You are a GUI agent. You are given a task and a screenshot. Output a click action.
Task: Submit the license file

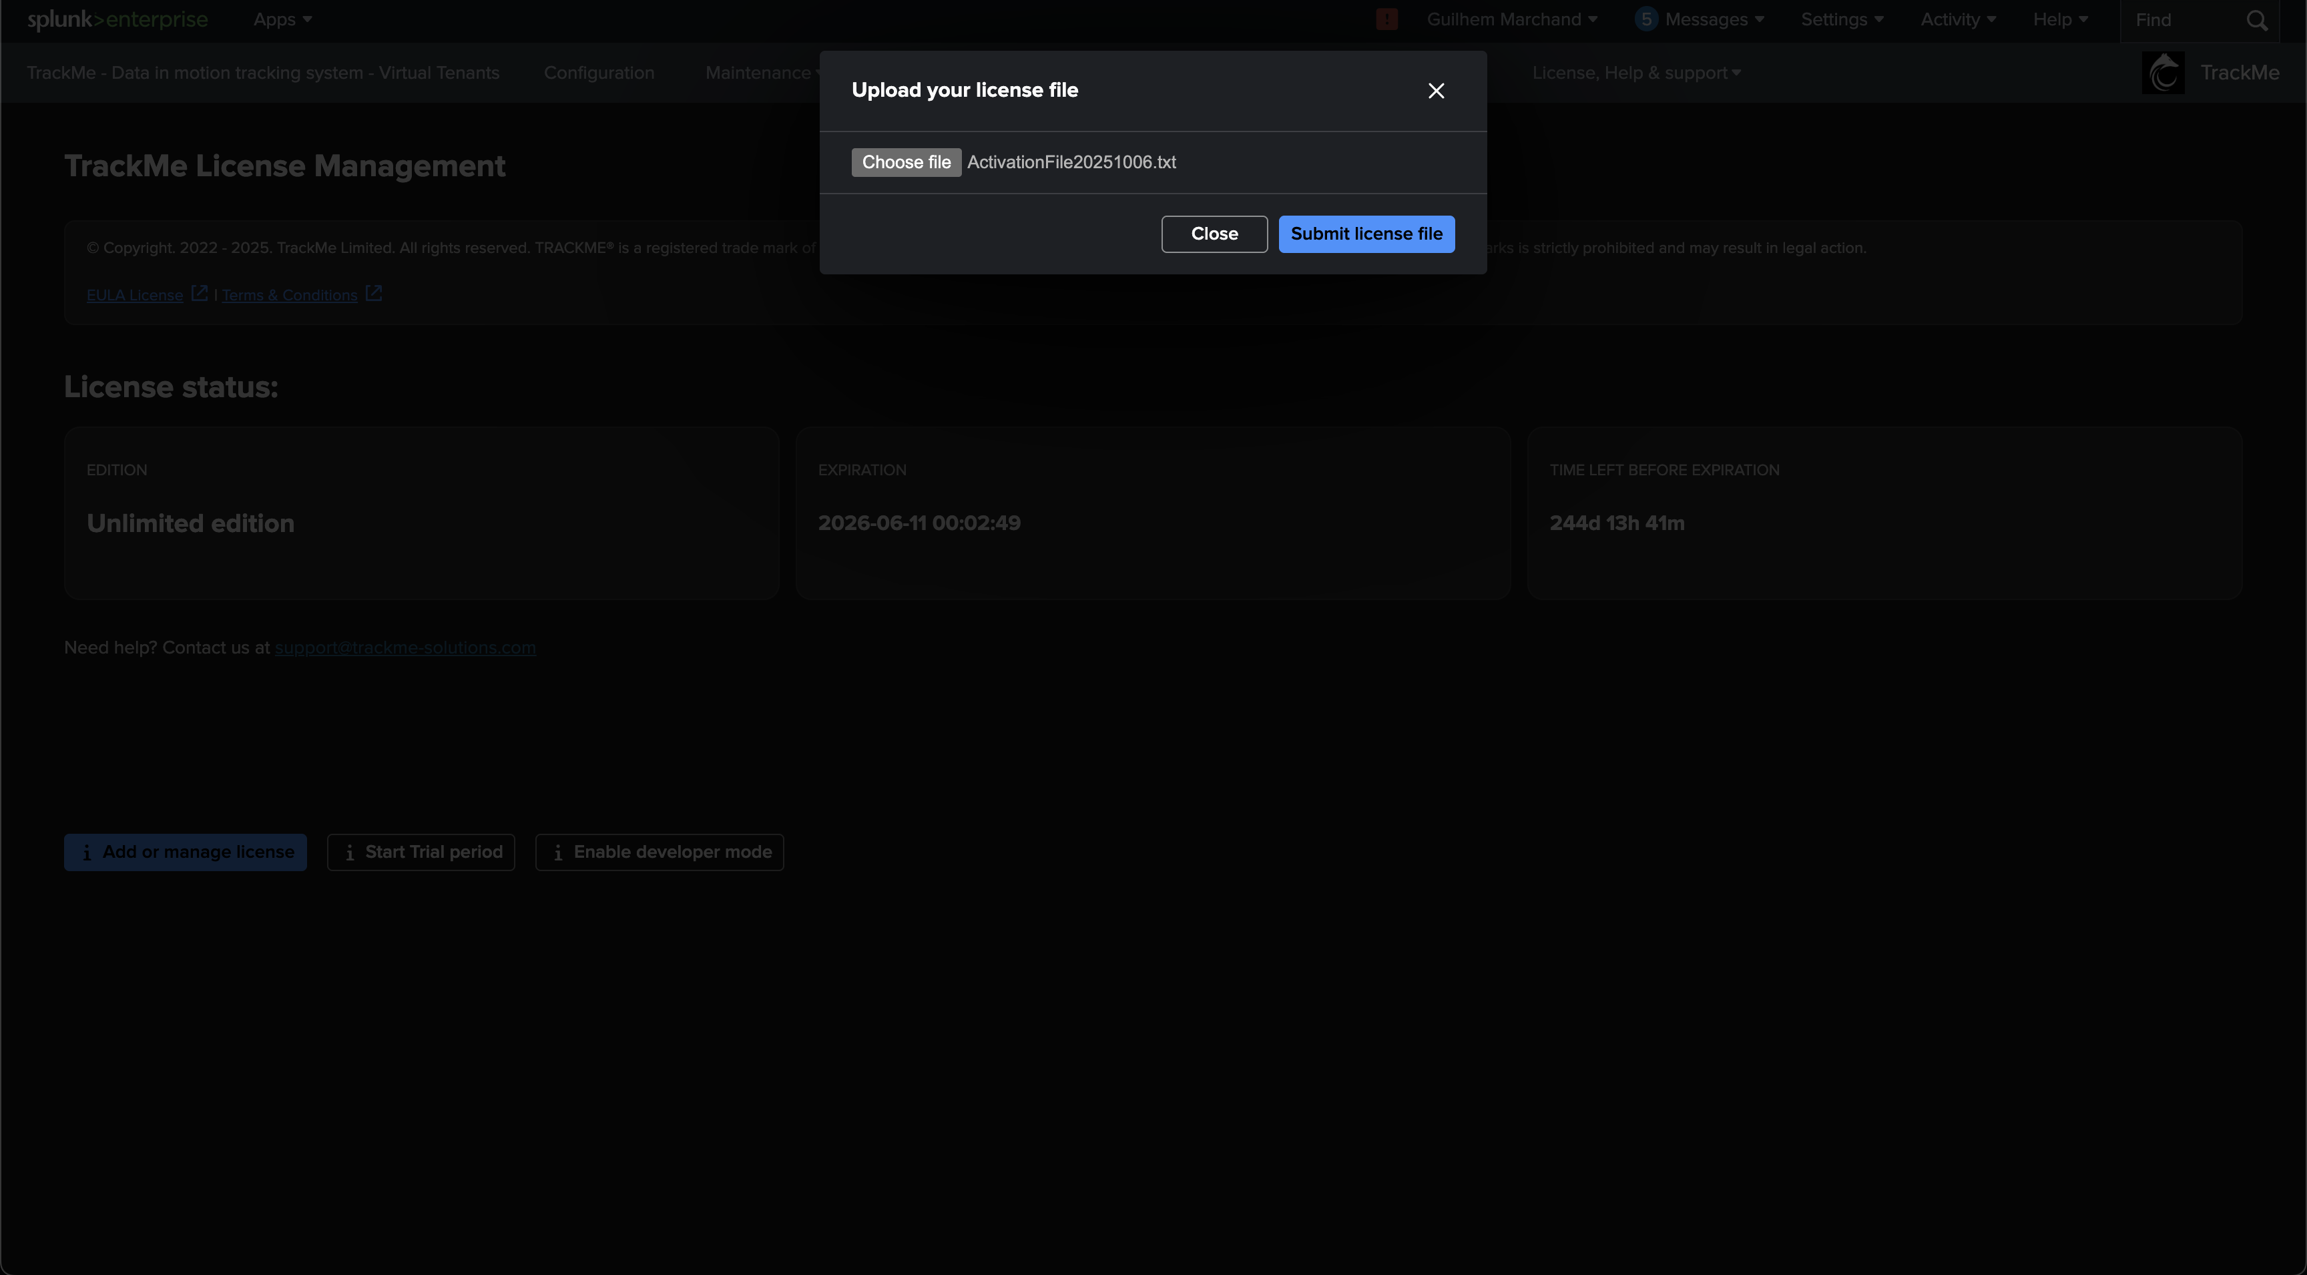(1366, 234)
